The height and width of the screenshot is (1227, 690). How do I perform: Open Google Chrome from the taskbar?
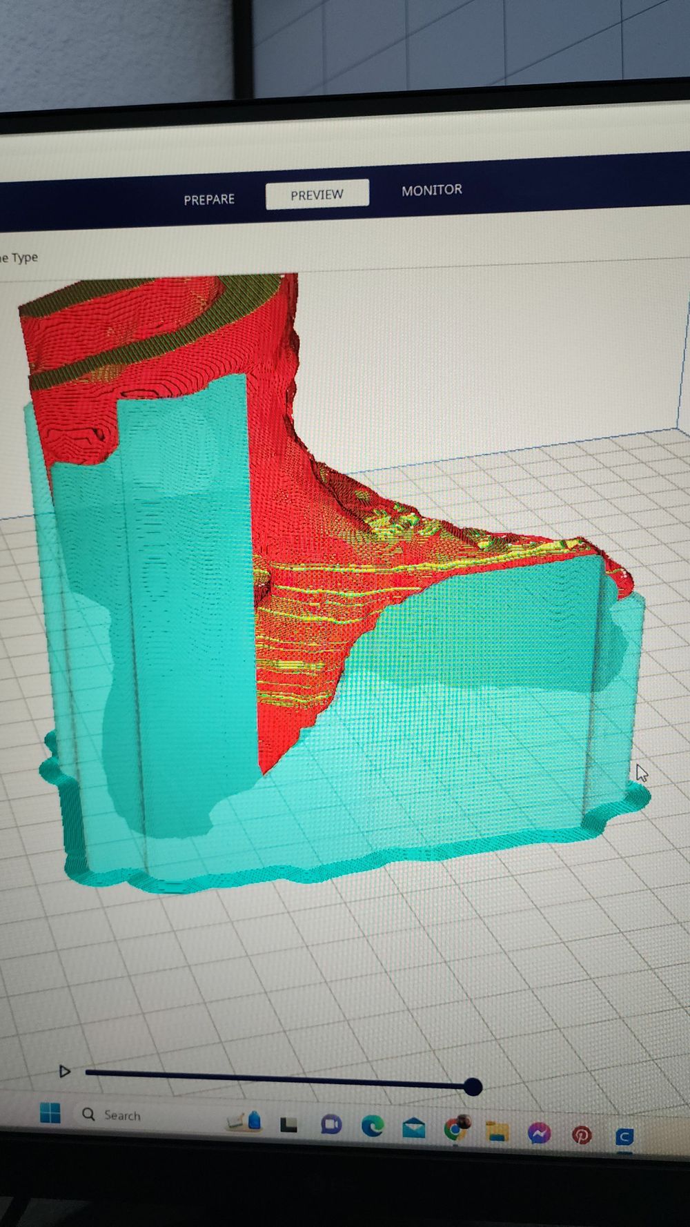point(455,1130)
